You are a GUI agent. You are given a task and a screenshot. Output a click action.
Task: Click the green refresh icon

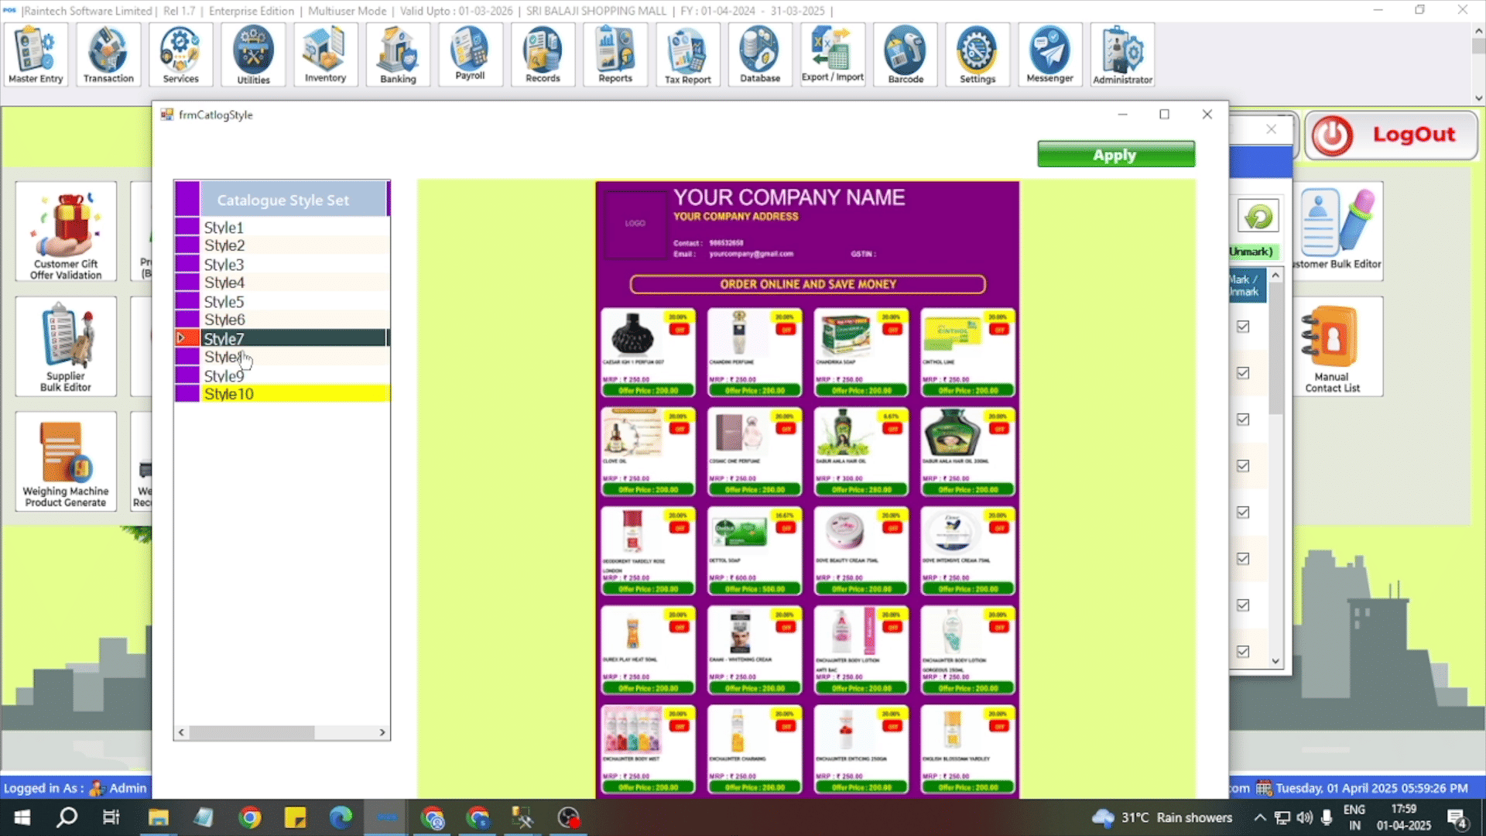tap(1258, 216)
